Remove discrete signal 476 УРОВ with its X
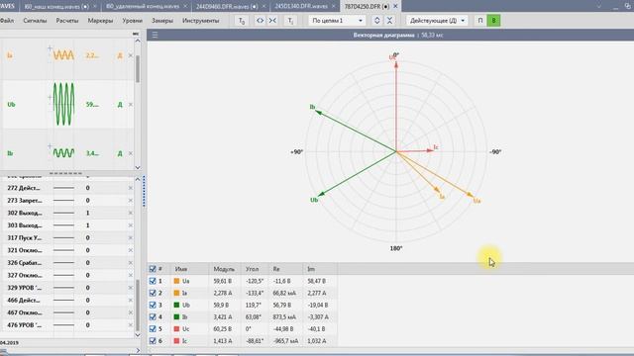This screenshot has height=356, width=634. (130, 325)
